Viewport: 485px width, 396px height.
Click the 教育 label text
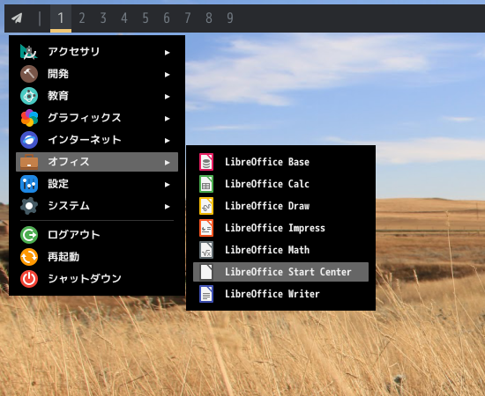[58, 96]
